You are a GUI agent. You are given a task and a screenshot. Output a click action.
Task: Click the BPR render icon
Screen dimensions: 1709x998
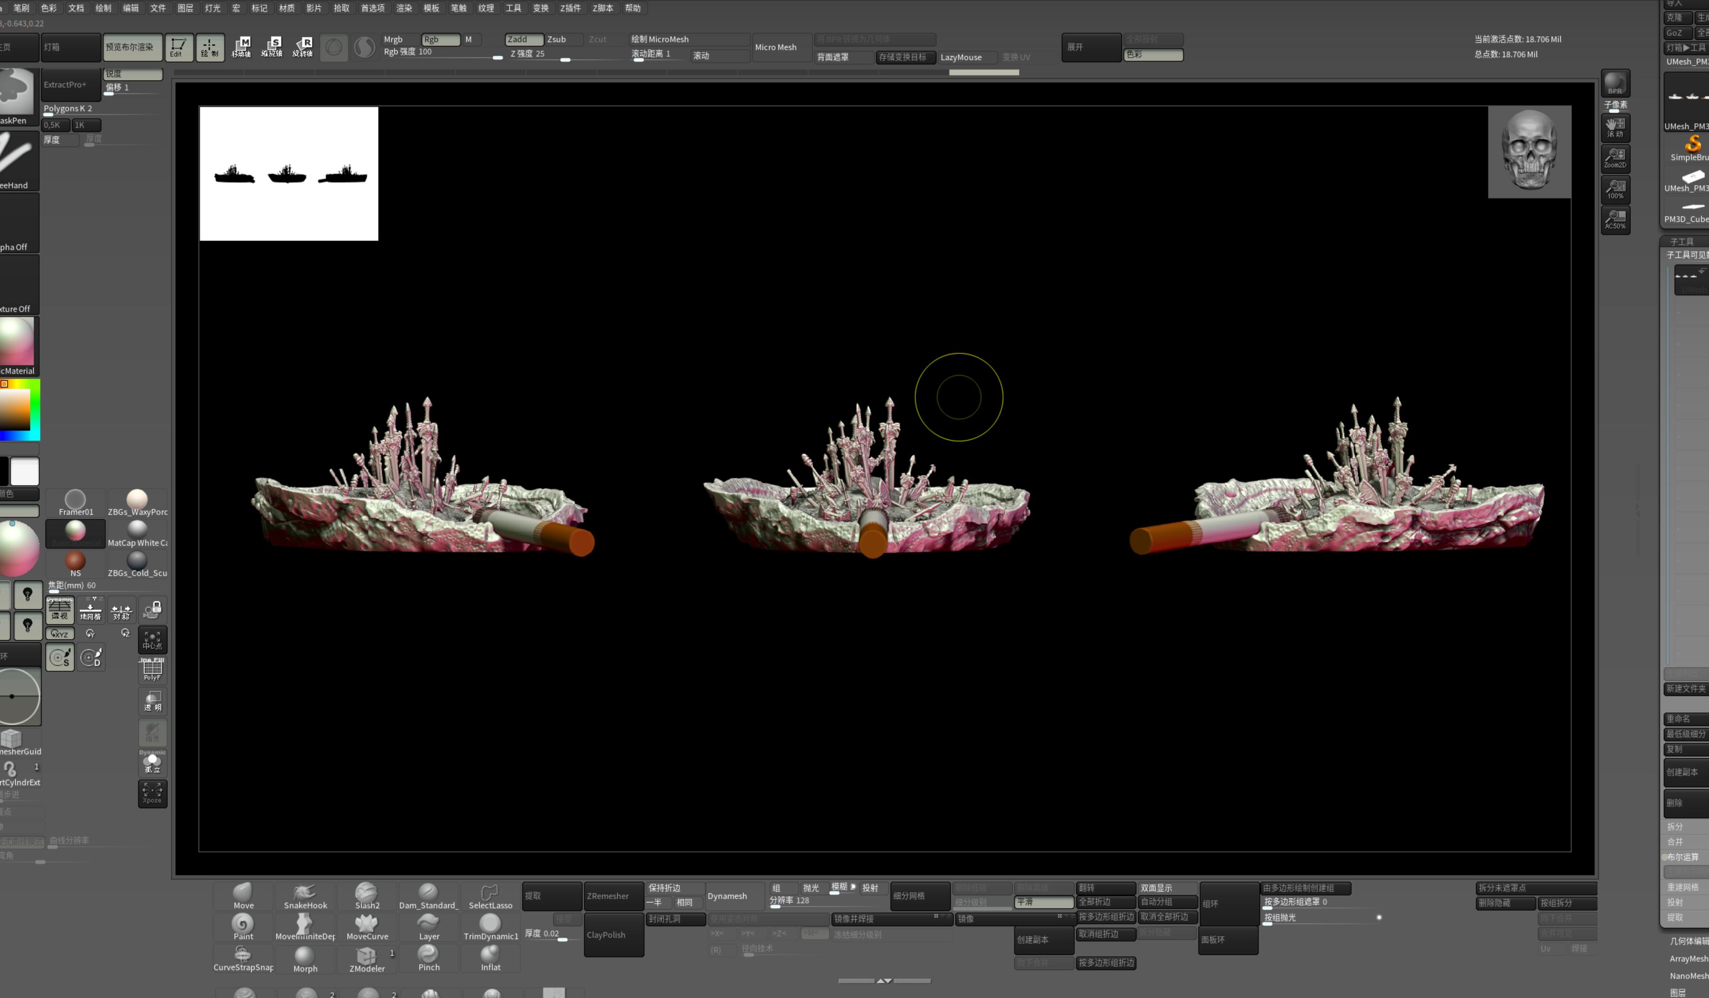(1615, 83)
